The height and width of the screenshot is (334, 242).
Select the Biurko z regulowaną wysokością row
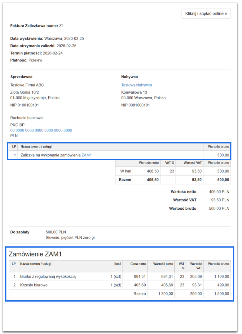(48, 276)
